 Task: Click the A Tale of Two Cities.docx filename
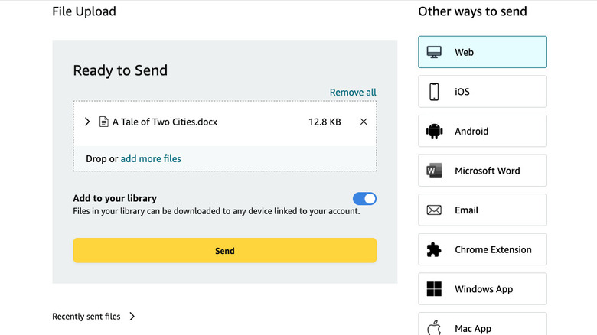[165, 122]
